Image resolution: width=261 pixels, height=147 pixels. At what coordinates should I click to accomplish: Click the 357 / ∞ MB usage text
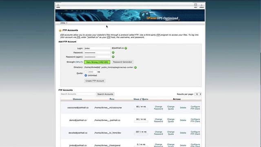(x=141, y=132)
